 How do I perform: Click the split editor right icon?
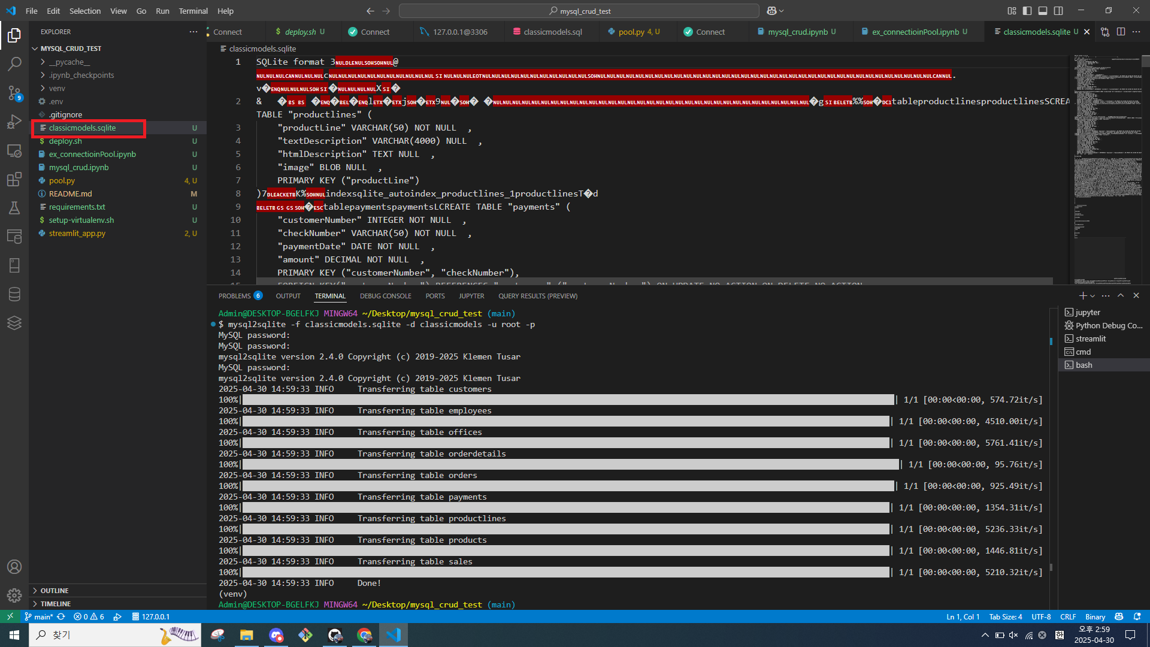[1121, 32]
